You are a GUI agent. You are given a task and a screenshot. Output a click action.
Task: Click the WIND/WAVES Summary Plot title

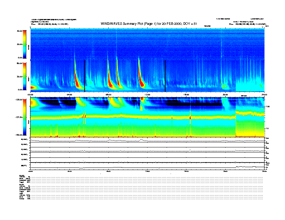(x=149, y=23)
